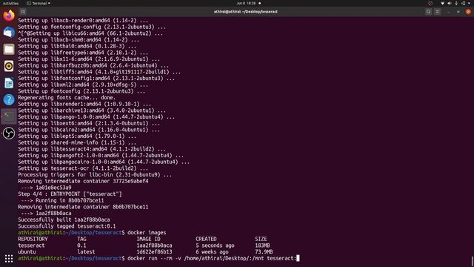Click the 'Setting up libarchive13:amd64' line
The width and height of the screenshot is (474, 267).
[92, 111]
